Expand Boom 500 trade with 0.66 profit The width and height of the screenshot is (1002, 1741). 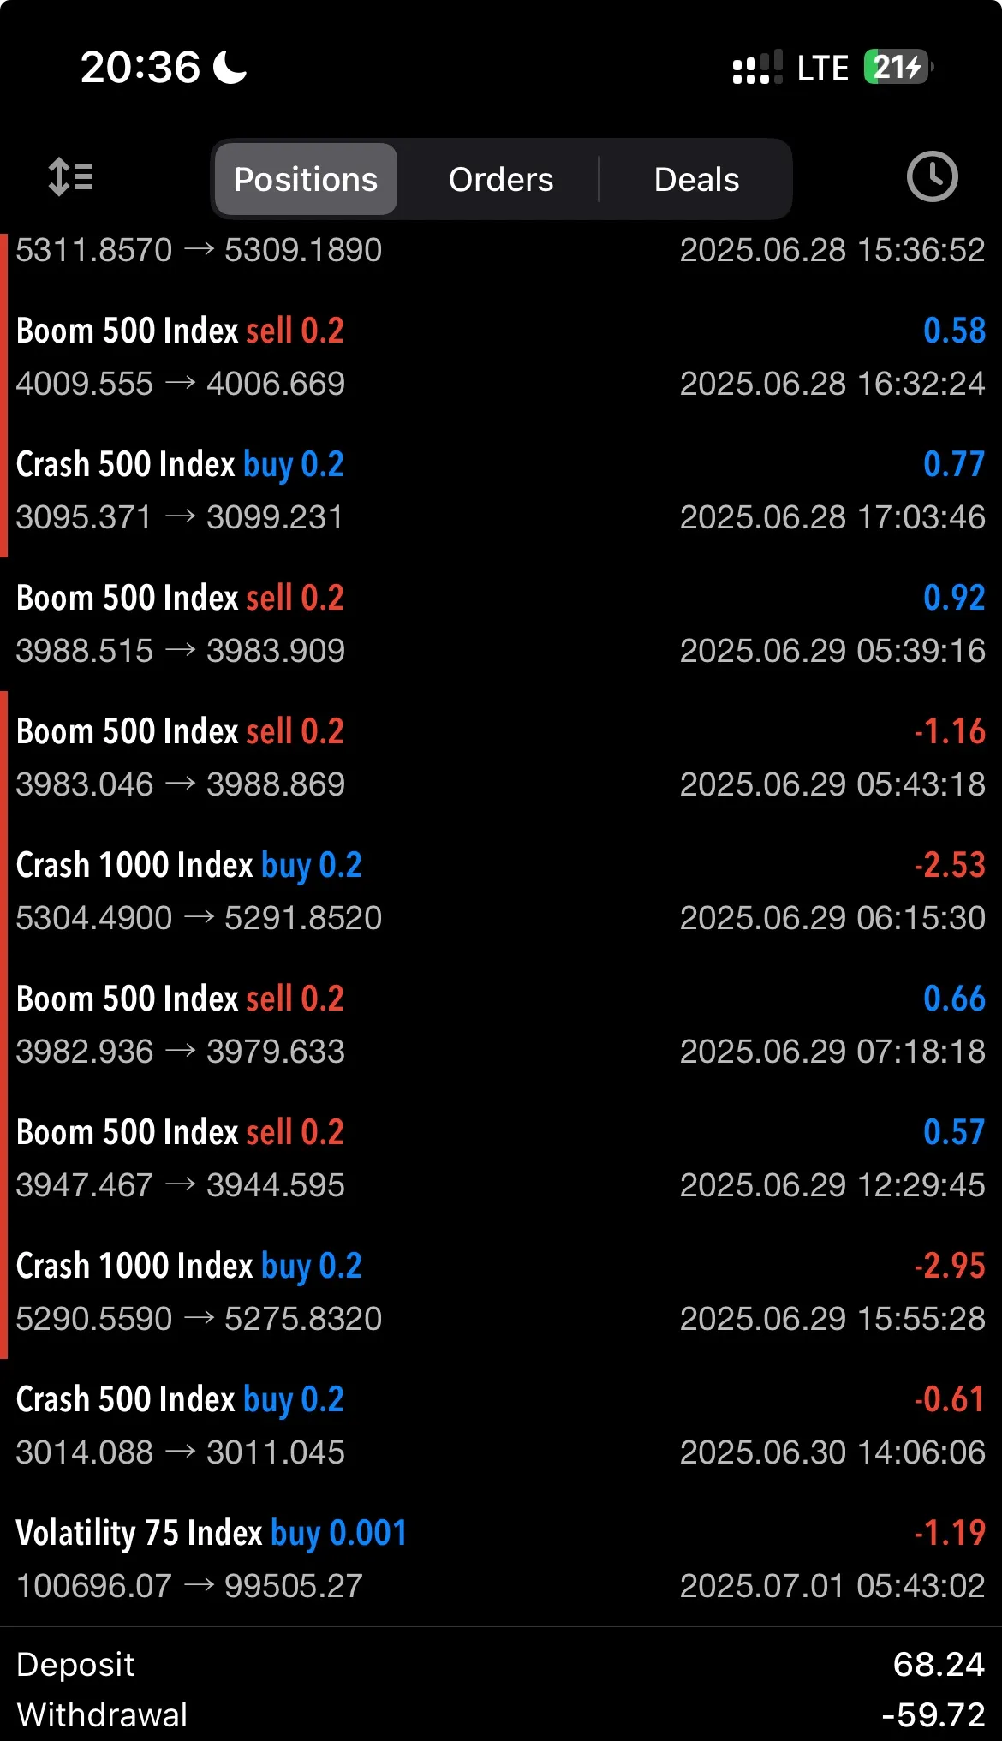click(x=501, y=1025)
